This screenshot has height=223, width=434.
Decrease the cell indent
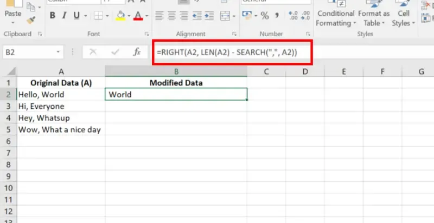click(x=197, y=16)
